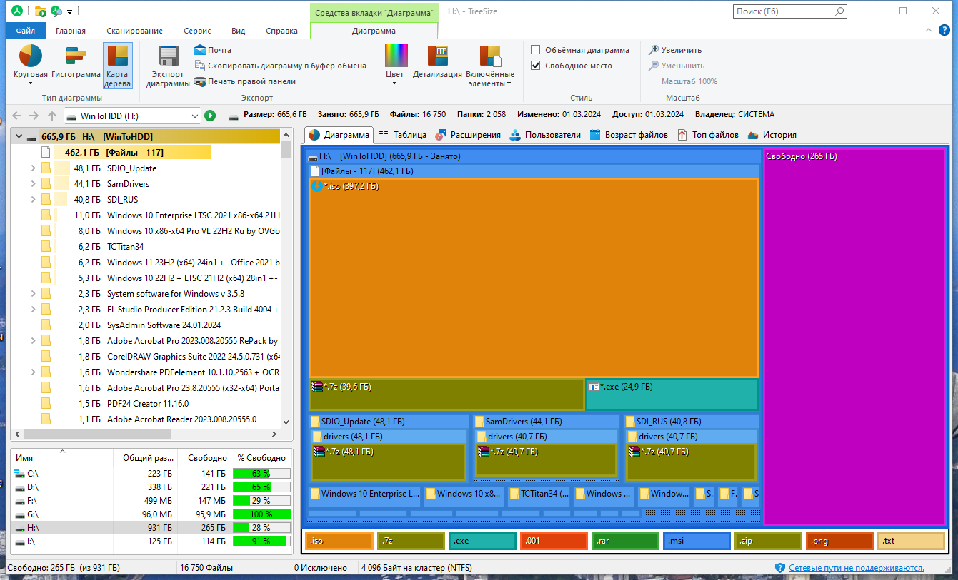
Task: Click Сетевые пути не поддерживаются link
Action: (x=857, y=568)
